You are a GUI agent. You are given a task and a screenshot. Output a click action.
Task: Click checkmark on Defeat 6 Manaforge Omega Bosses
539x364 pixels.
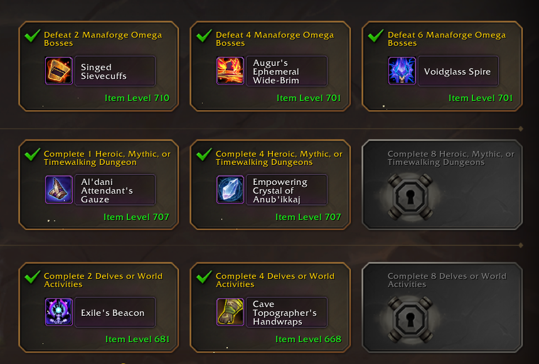[375, 36]
